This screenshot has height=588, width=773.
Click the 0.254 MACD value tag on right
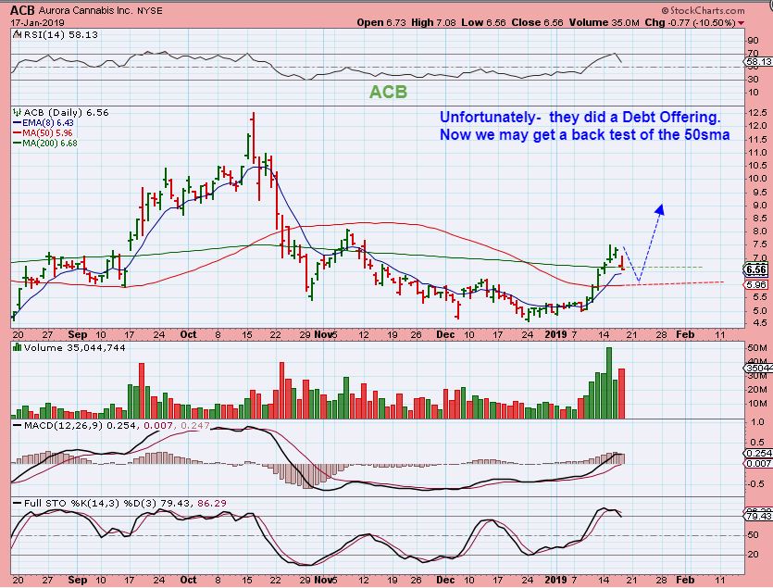[759, 454]
